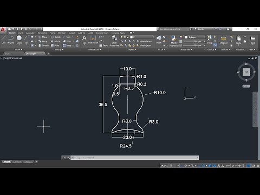Click the R24.5 dimension text
This screenshot has width=260, height=195.
pos(126,146)
